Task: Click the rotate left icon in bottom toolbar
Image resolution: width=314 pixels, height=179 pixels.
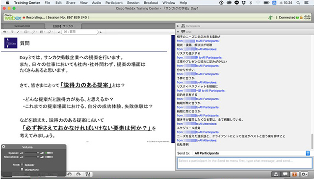Action: (69, 174)
